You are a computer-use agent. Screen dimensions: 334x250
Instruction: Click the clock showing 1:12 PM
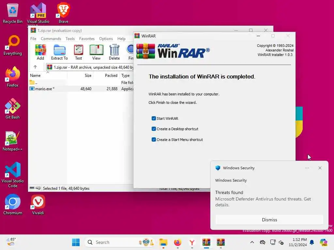(298, 242)
